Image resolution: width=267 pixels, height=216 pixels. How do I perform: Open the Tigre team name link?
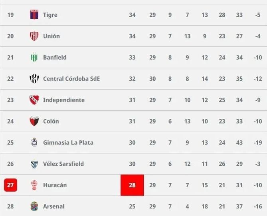(50, 15)
